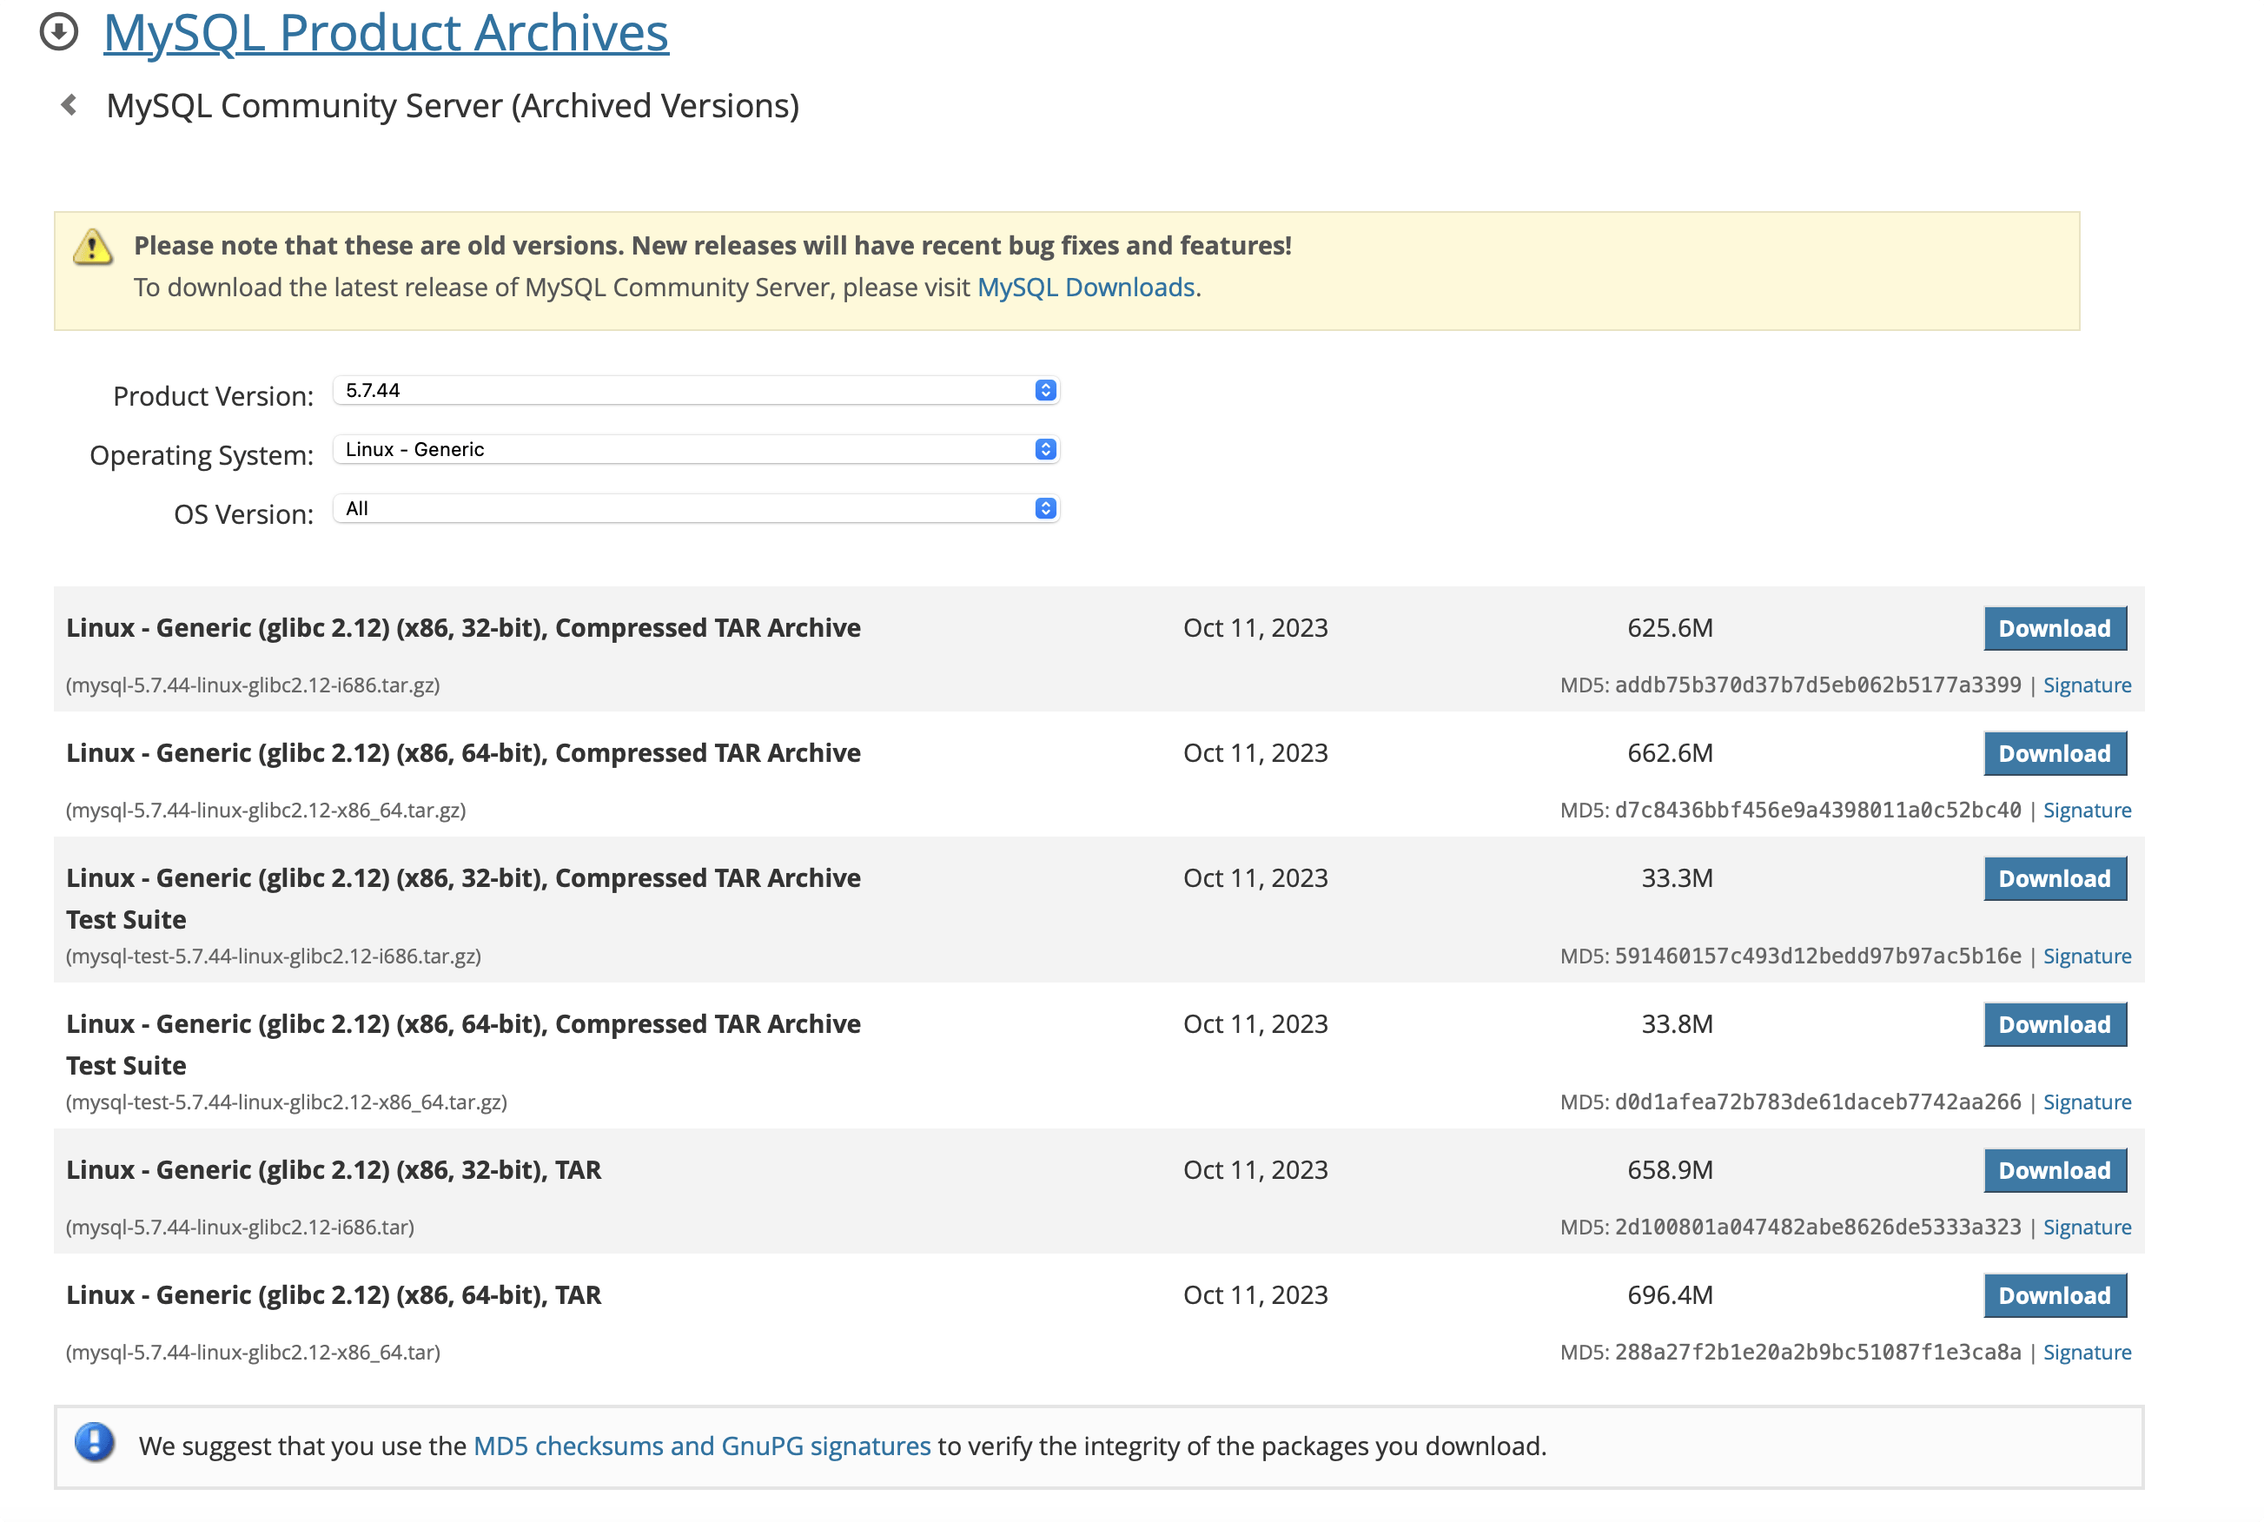Download the 32-bit TAR (658.9M)
2264x1522 pixels.
2055,1172
